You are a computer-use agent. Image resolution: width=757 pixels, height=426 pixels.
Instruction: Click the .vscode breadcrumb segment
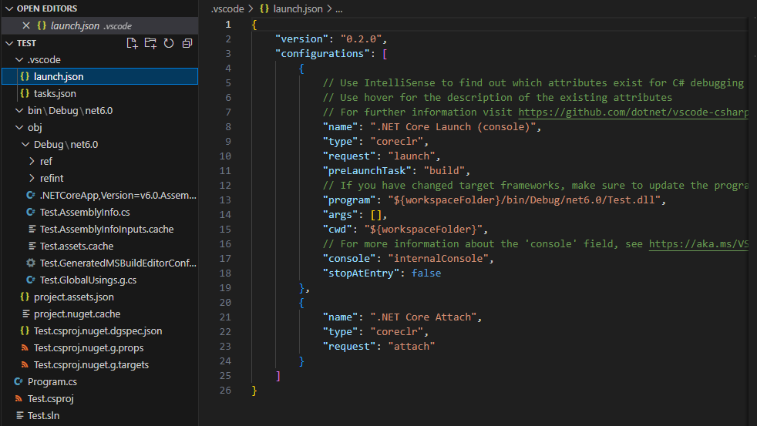coord(227,8)
